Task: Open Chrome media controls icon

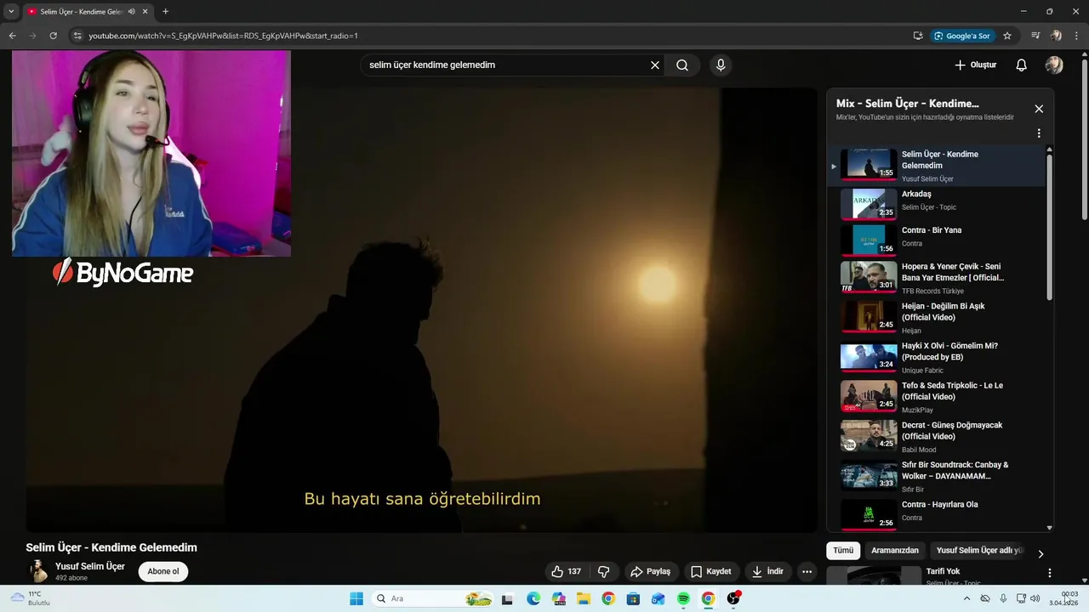Action: [x=1035, y=36]
